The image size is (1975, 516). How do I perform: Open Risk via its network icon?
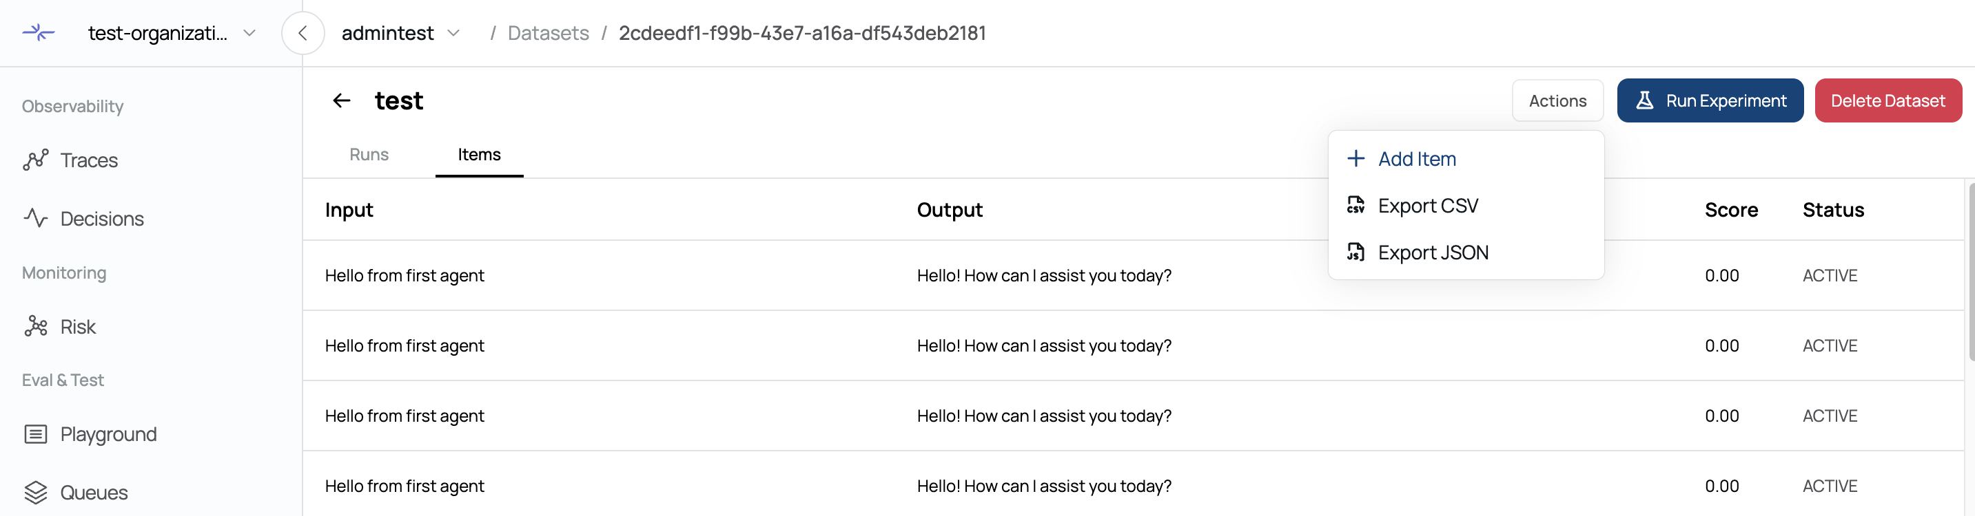point(35,327)
